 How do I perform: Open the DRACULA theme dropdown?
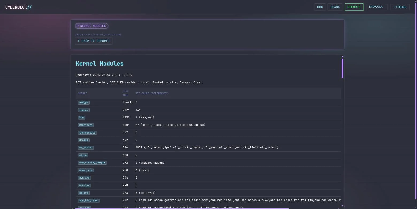coord(377,7)
